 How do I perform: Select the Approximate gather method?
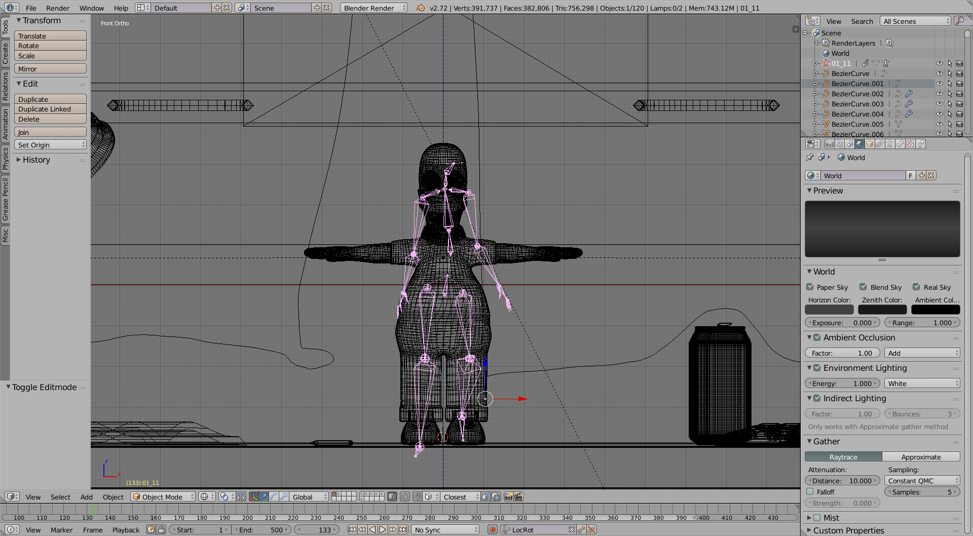coord(921,457)
